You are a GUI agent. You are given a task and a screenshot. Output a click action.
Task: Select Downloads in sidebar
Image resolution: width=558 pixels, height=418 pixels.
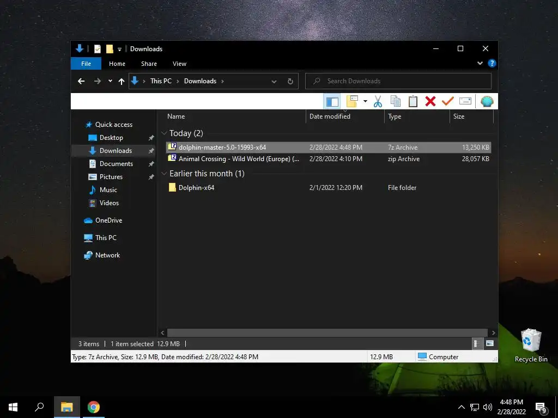tap(116, 151)
